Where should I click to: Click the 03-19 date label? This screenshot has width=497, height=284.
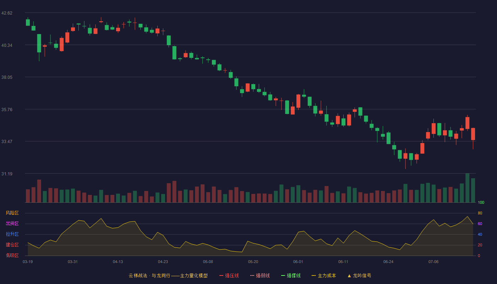point(28,262)
